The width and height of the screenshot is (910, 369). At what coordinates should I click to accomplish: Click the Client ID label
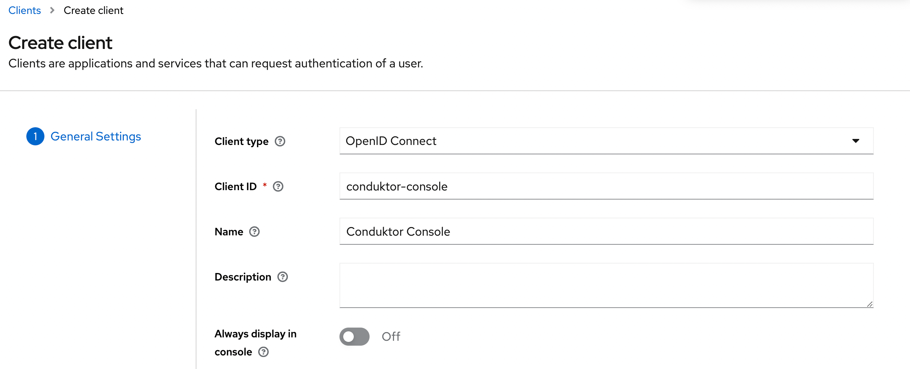(x=236, y=186)
